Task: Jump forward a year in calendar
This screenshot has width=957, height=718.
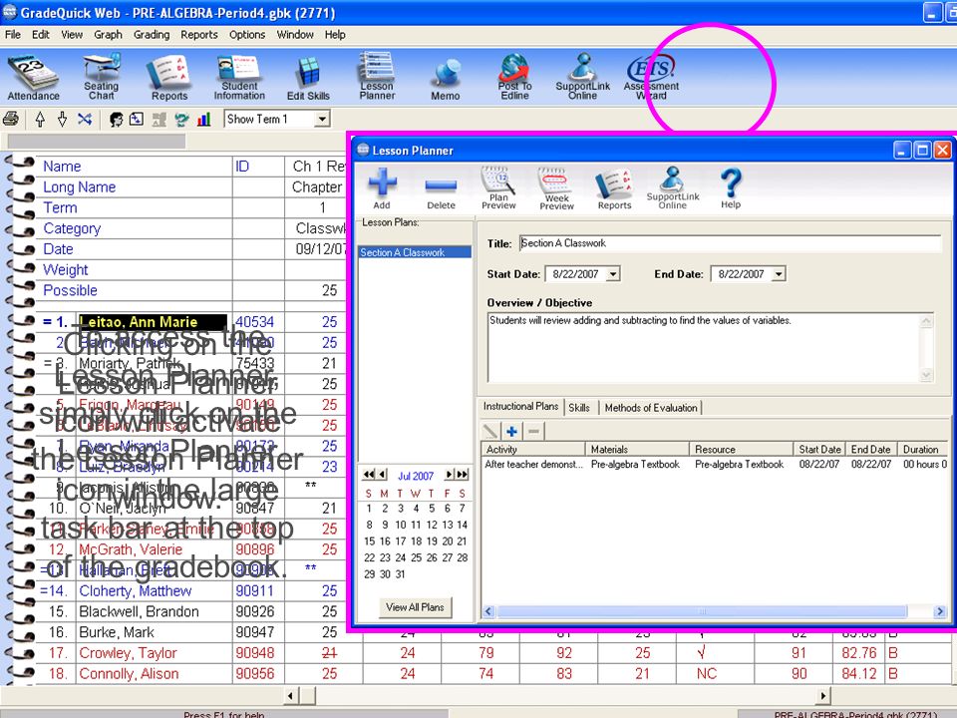Action: point(462,475)
